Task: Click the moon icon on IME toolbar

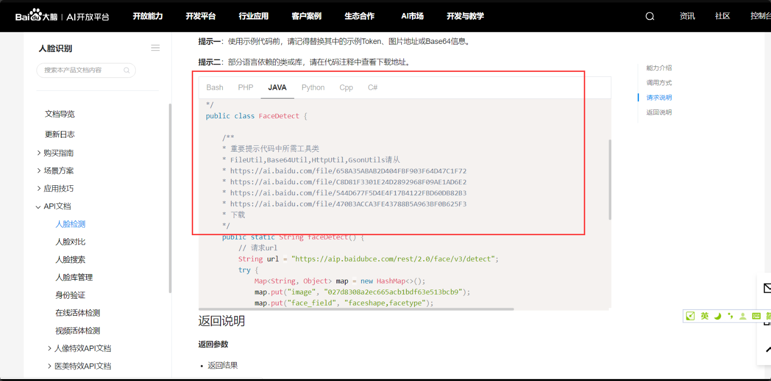Action: coord(718,316)
